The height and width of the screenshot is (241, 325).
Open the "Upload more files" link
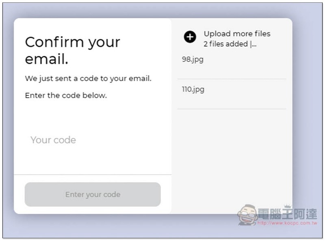click(237, 34)
